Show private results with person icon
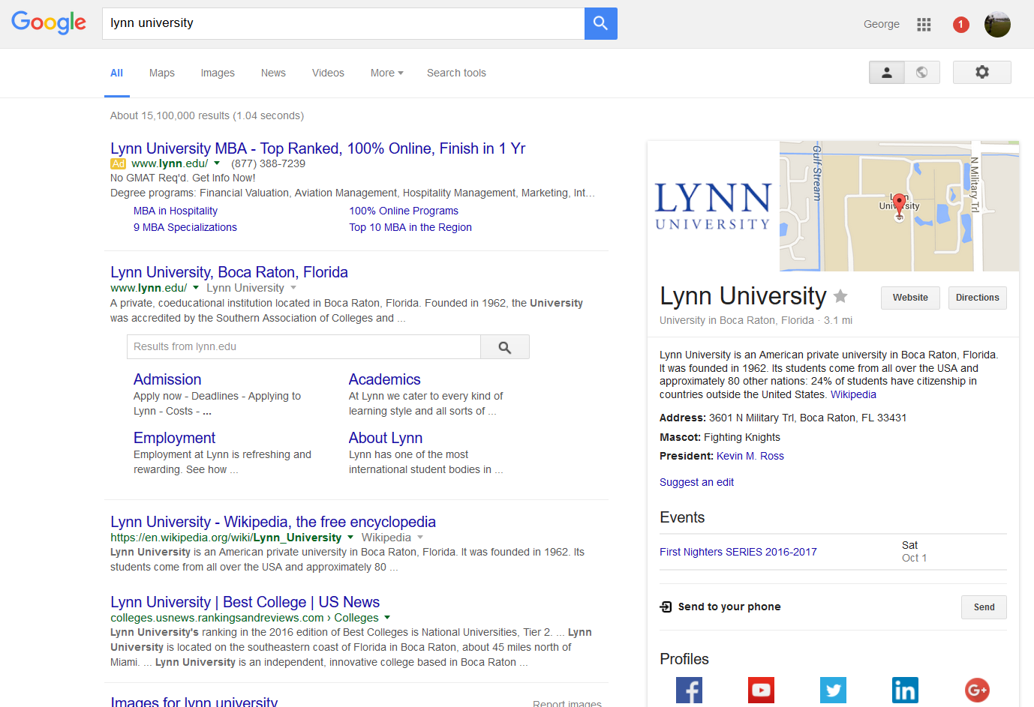 pyautogui.click(x=887, y=72)
